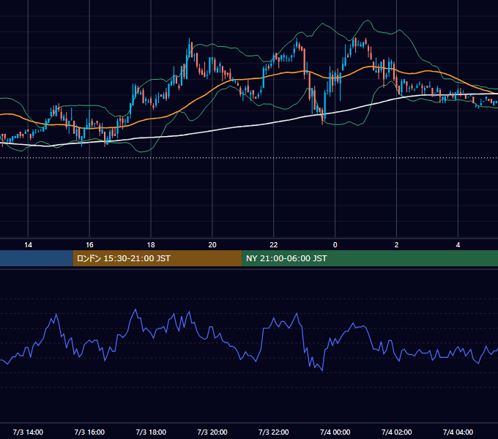Click the 0 hour label on upper axis
The width and height of the screenshot is (498, 439).
click(335, 245)
